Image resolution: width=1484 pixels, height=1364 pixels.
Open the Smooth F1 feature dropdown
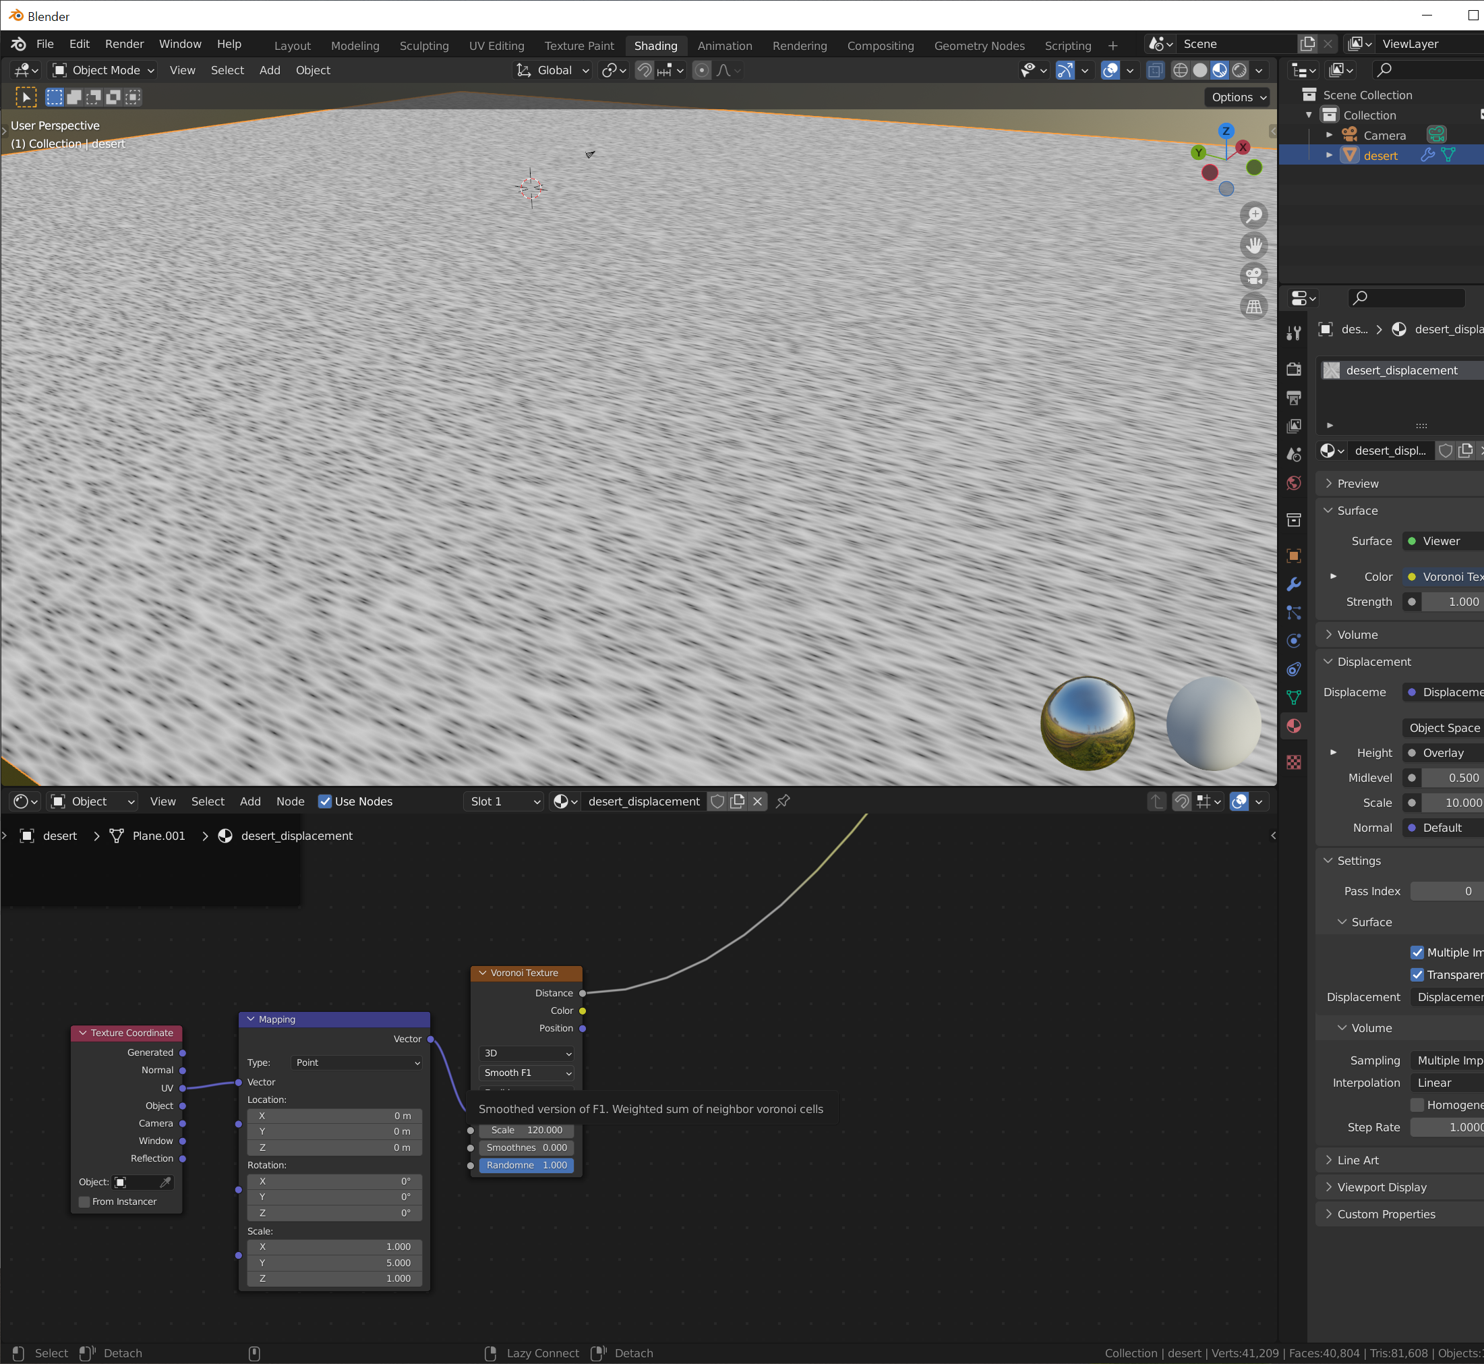coord(527,1073)
